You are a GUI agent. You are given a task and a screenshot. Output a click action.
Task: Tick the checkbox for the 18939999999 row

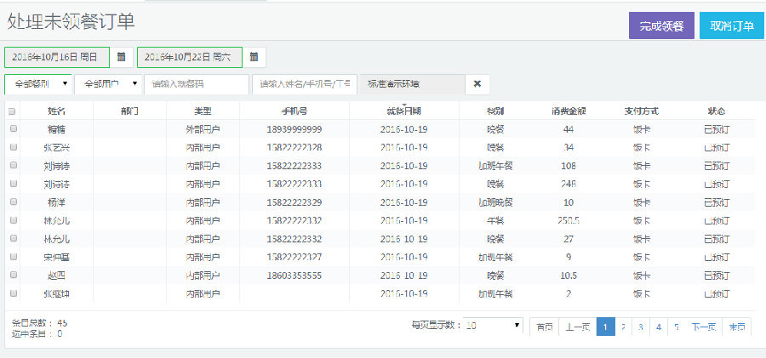click(13, 129)
